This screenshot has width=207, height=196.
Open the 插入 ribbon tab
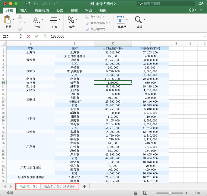point(24,10)
